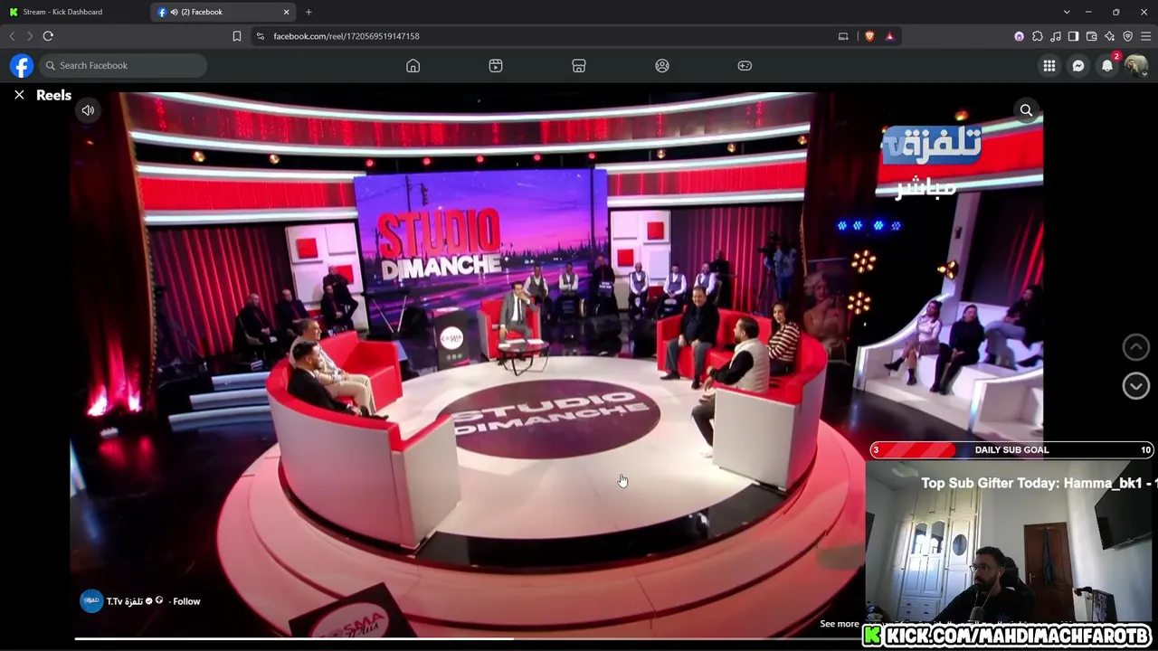
Task: Skip to the next reel
Action: tap(1136, 386)
